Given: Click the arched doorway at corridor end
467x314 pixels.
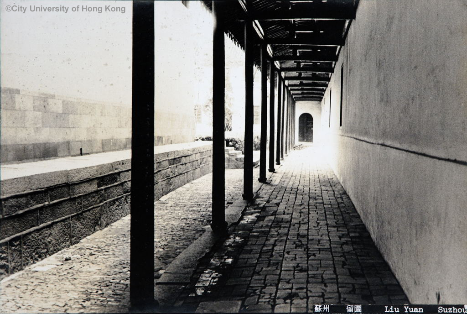Looking at the screenshot, I should (306, 128).
